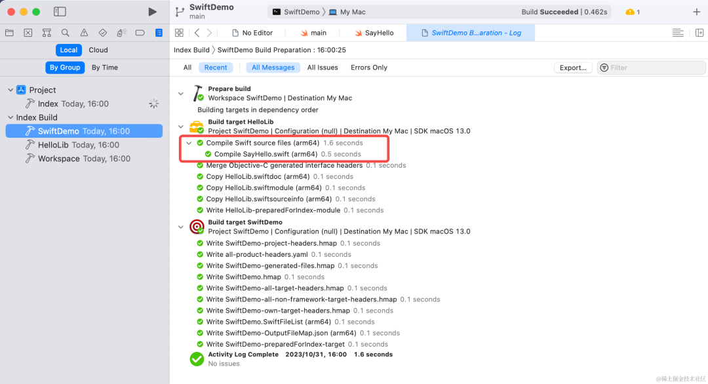Select Write all-product-headers.yaml row
This screenshot has width=708, height=384.
coord(273,254)
